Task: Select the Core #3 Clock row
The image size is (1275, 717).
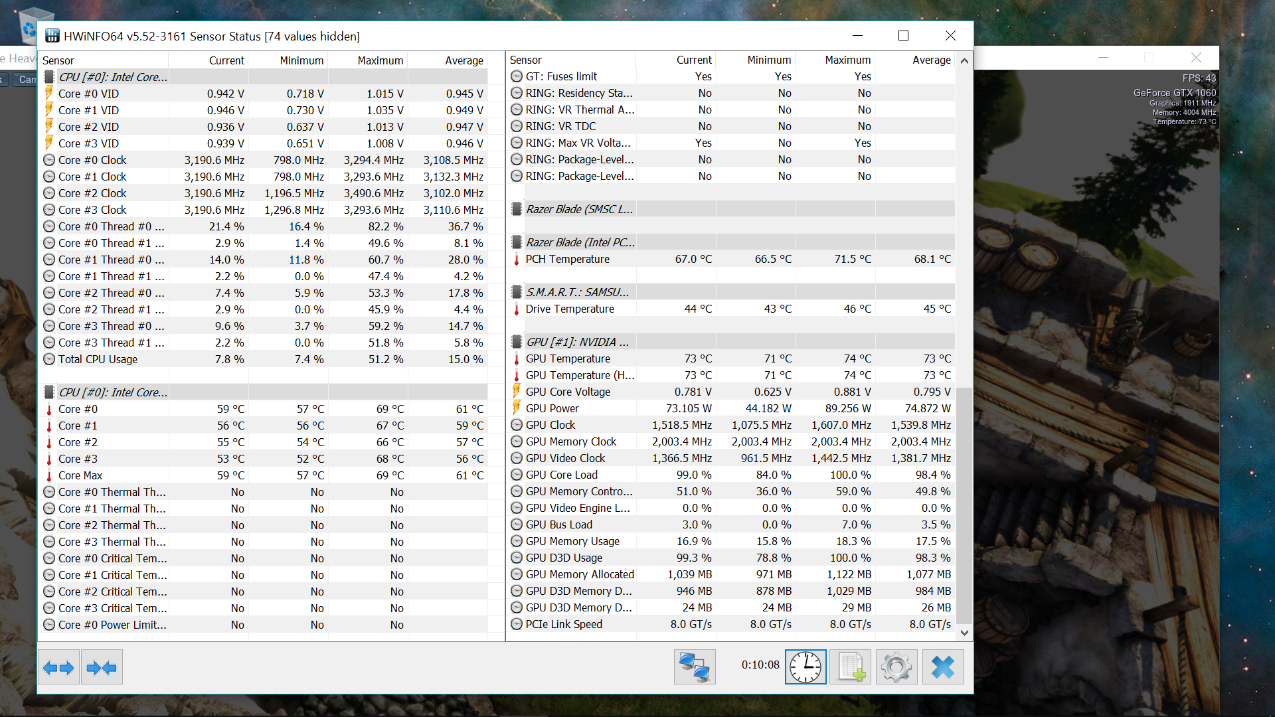Action: [264, 210]
